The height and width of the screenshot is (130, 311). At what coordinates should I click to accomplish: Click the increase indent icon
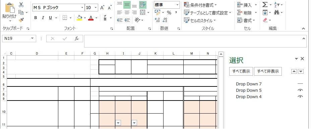pyautogui.click(x=127, y=20)
